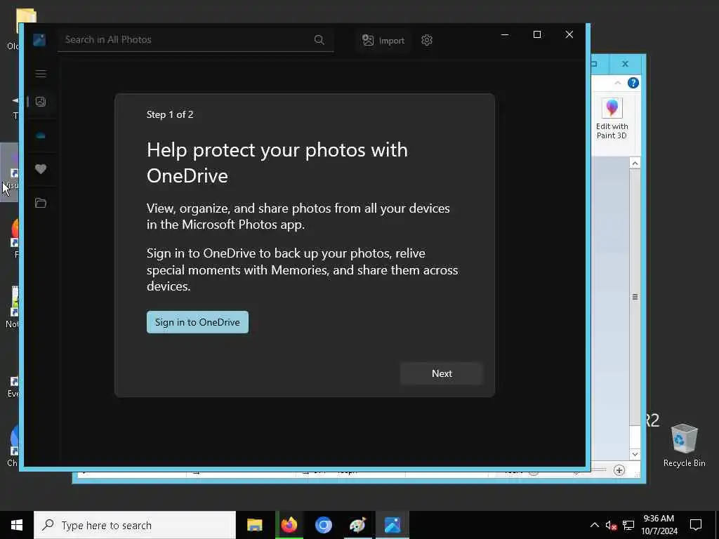Maximize the Photos window

point(537,34)
